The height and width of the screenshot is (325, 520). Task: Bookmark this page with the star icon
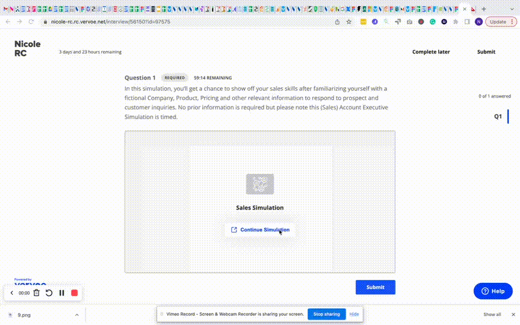tap(349, 22)
